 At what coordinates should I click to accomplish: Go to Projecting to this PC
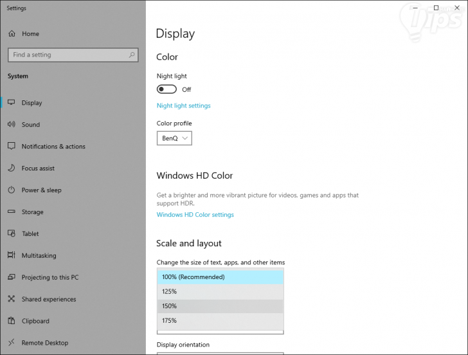[50, 278]
